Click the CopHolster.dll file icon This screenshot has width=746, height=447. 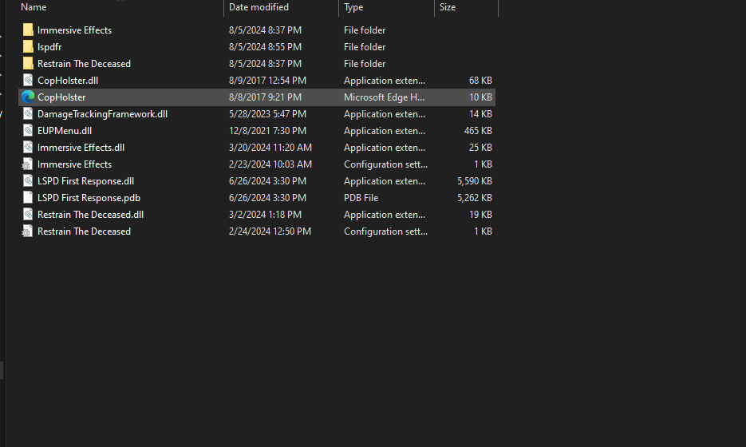click(28, 81)
